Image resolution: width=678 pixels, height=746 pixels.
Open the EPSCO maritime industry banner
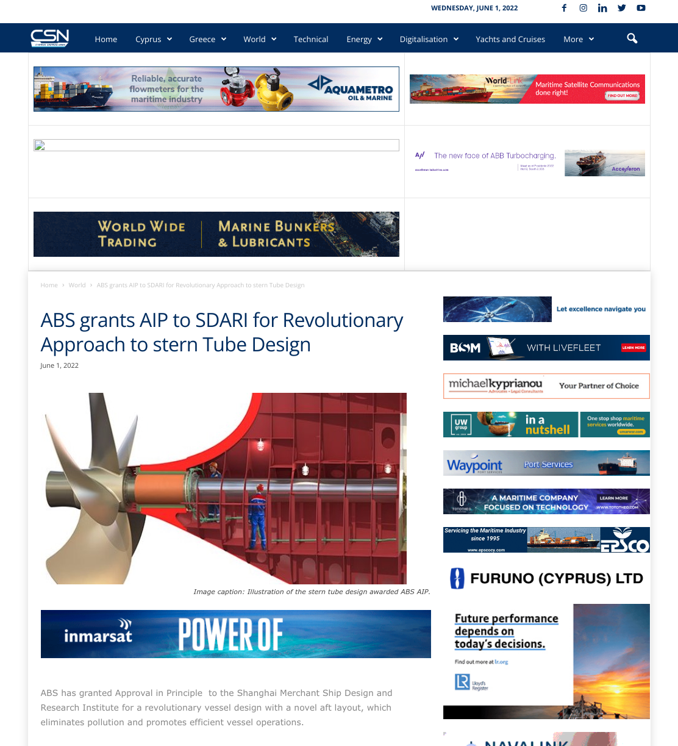(x=546, y=540)
